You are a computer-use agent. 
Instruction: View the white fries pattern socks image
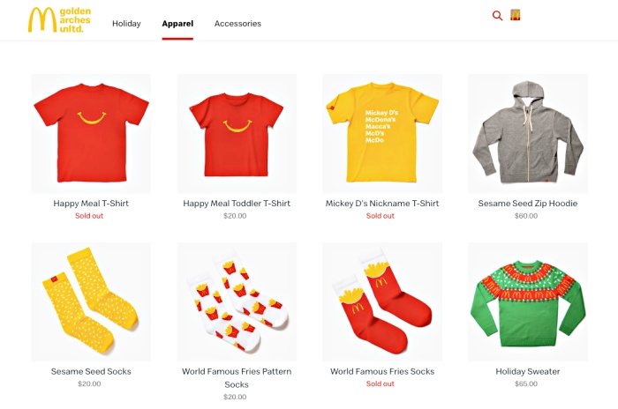click(237, 302)
